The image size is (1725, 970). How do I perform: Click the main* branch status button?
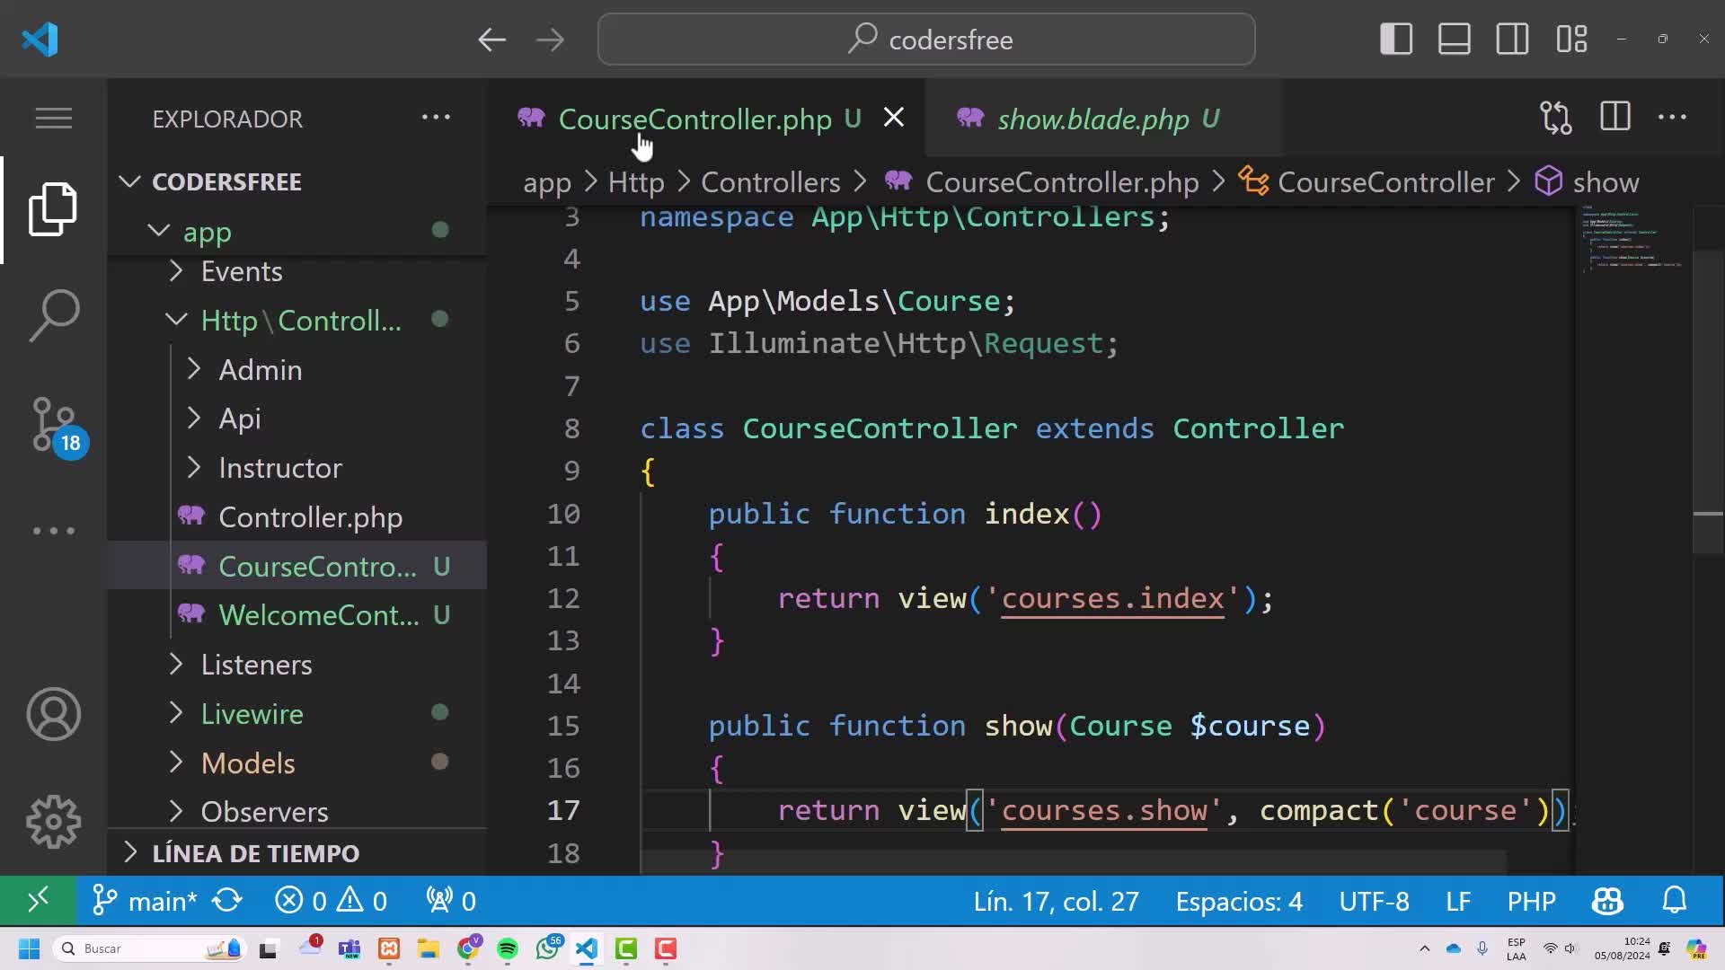click(146, 901)
